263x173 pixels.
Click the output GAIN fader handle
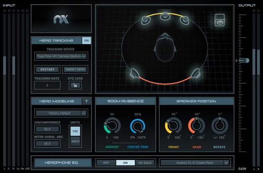tap(244, 61)
